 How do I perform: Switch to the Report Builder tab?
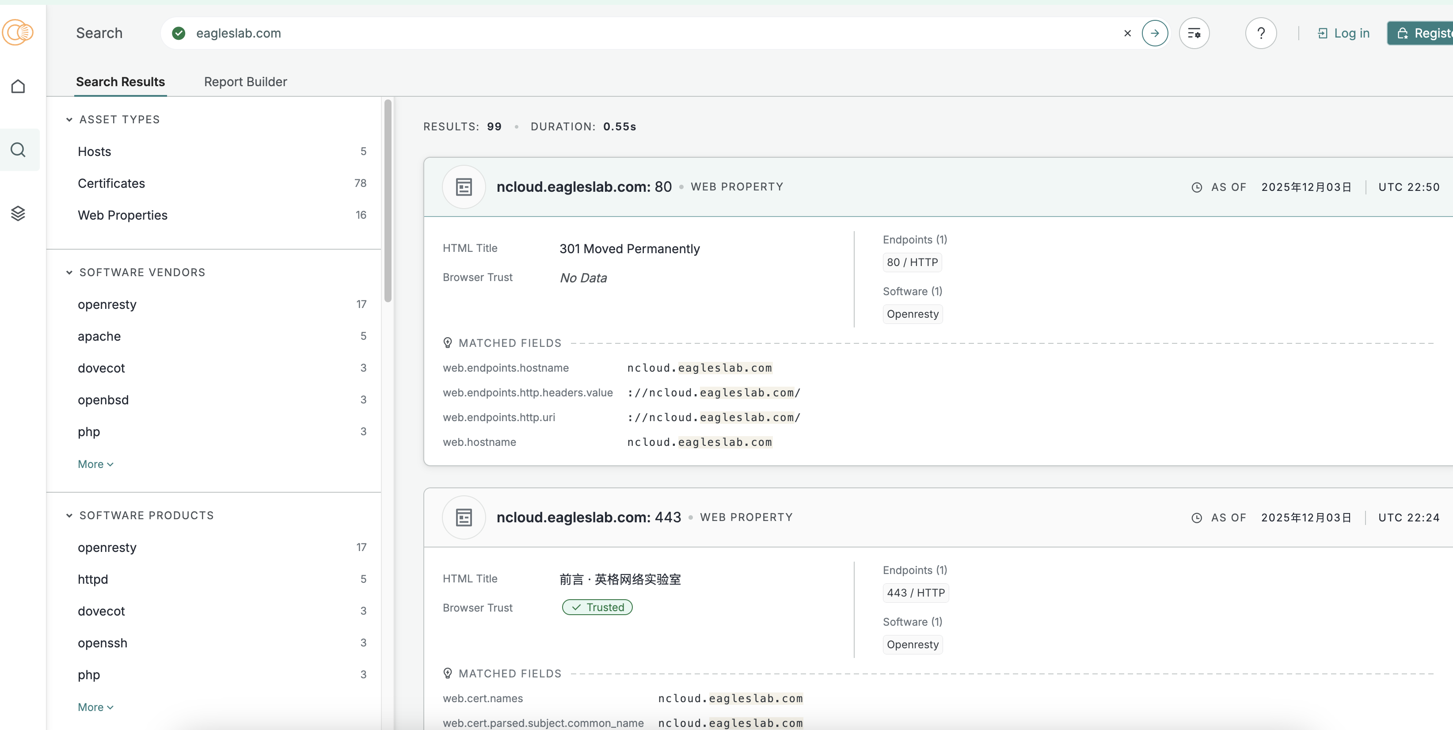245,82
